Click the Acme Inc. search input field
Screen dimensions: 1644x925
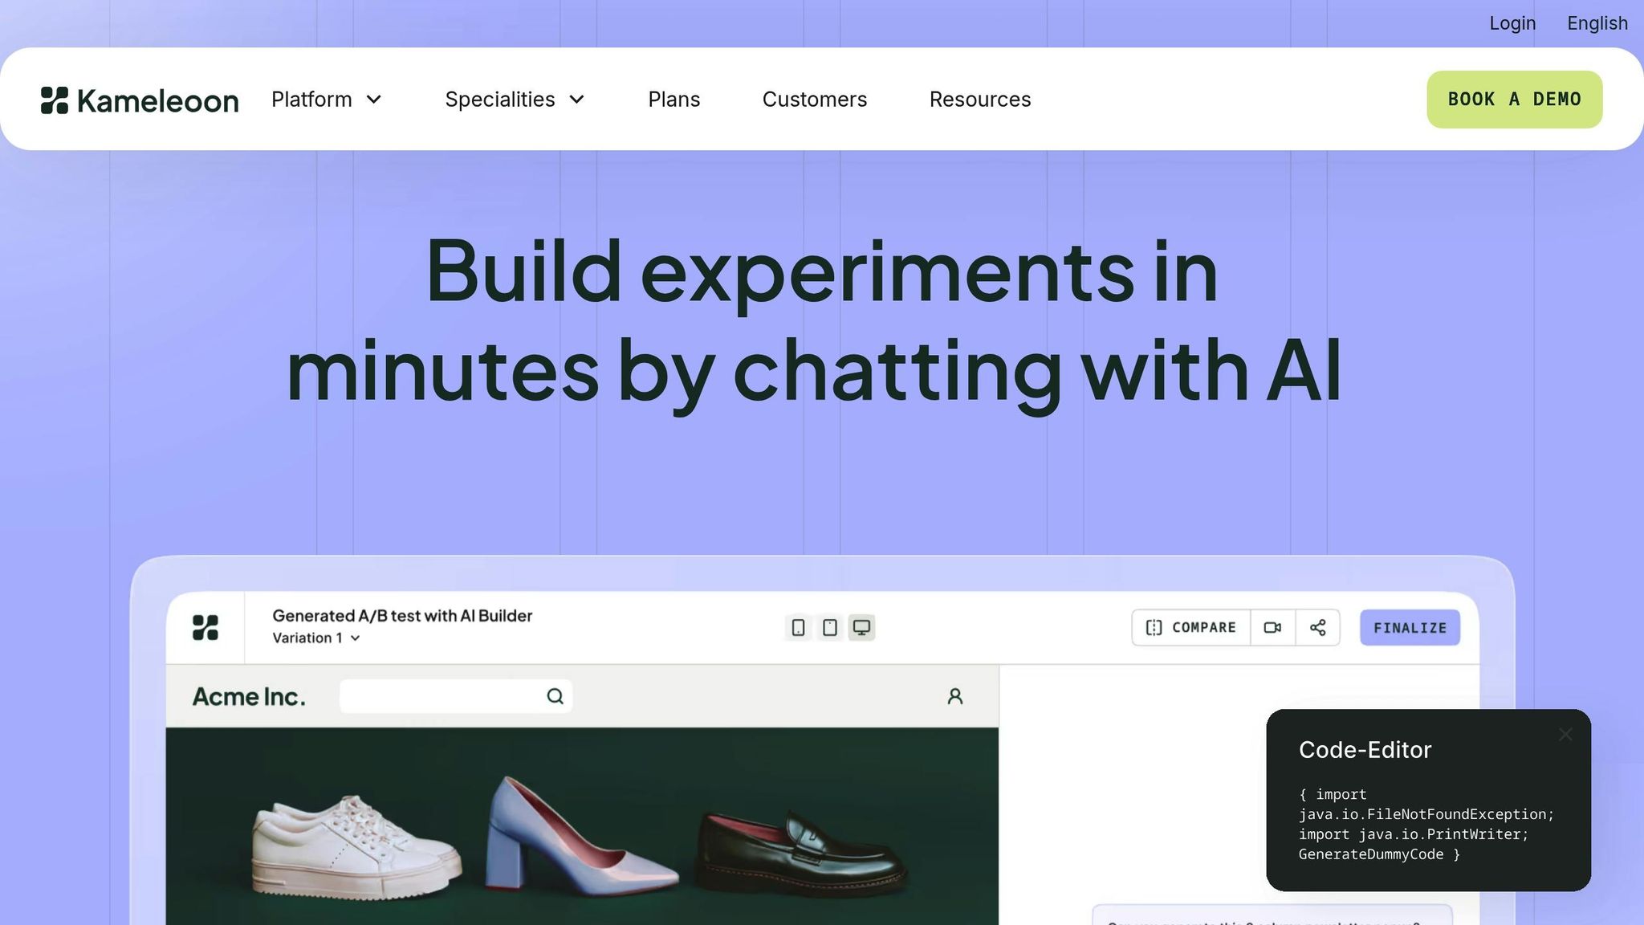pyautogui.click(x=442, y=696)
